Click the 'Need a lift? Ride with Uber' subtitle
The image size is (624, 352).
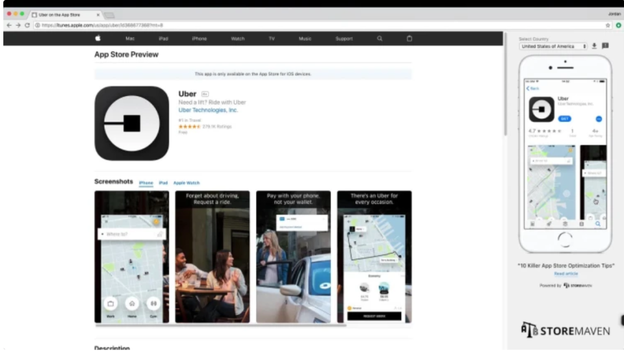(x=212, y=102)
